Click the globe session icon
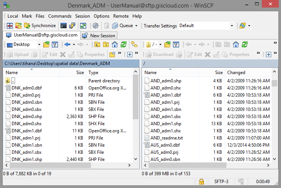Image resolution: width=281 pixels, height=188 pixels. point(243,26)
